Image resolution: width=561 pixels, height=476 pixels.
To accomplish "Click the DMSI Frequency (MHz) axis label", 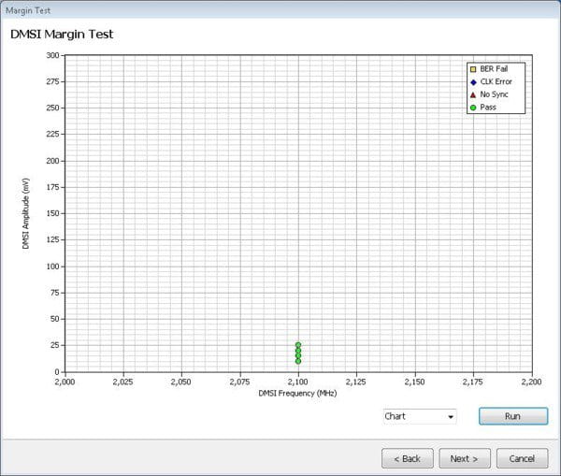I will pyautogui.click(x=297, y=394).
